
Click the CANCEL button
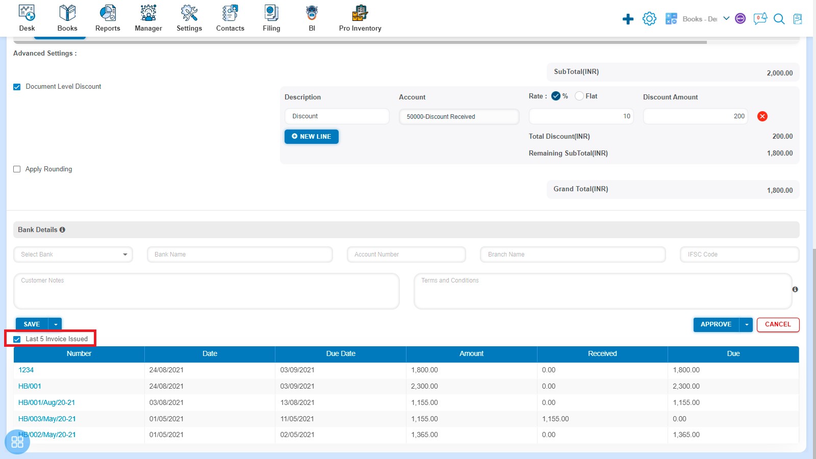click(778, 324)
